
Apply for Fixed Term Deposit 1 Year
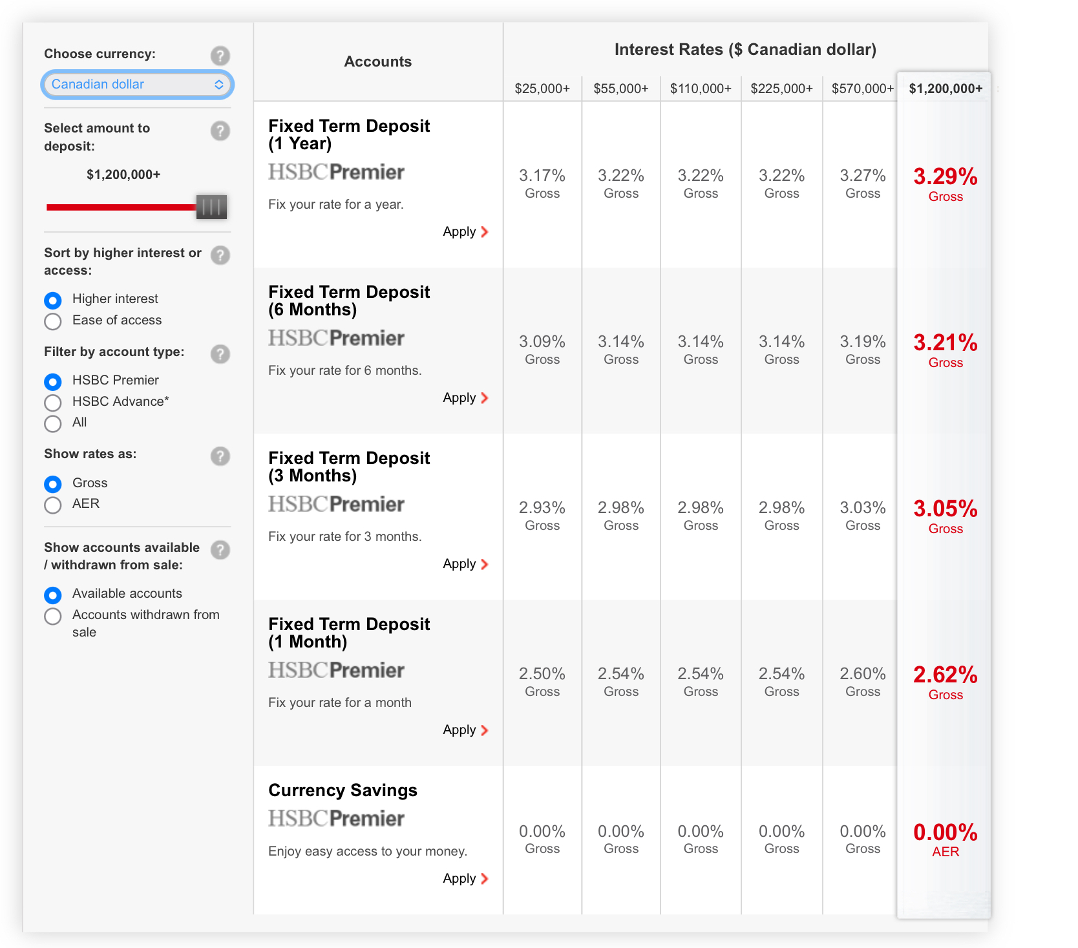point(465,231)
